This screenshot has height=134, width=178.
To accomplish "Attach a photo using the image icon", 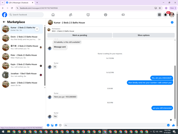I will (x=52, y=125).
